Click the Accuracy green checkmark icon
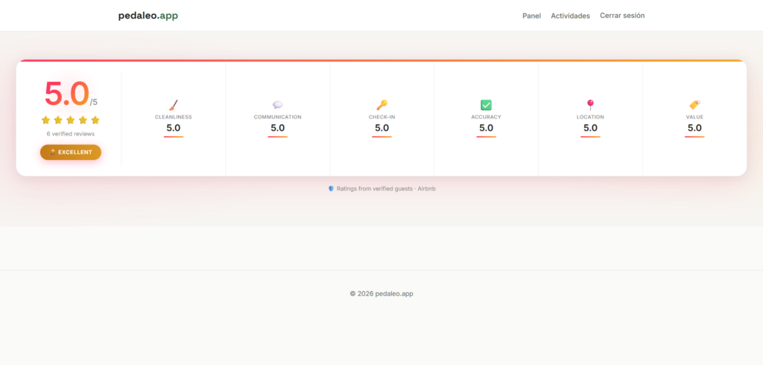763x365 pixels. click(486, 104)
